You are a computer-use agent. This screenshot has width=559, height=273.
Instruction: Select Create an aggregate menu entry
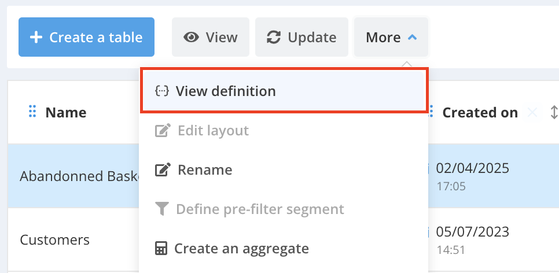241,249
